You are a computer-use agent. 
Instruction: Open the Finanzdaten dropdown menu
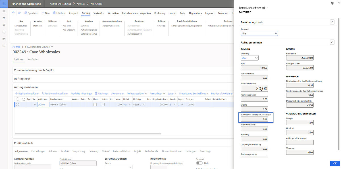click(157, 93)
